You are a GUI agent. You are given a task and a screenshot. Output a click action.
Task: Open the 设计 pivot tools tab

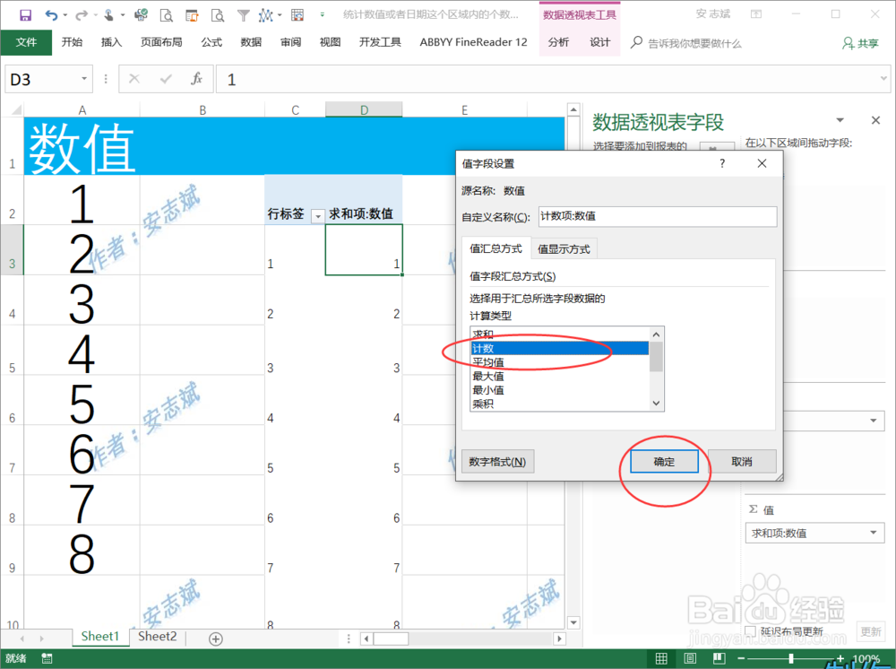click(x=600, y=42)
